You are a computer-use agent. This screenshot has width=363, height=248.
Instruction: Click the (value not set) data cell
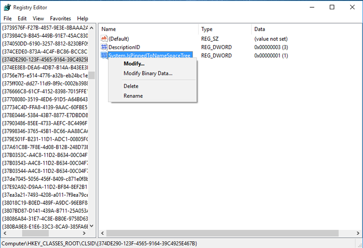(x=271, y=39)
